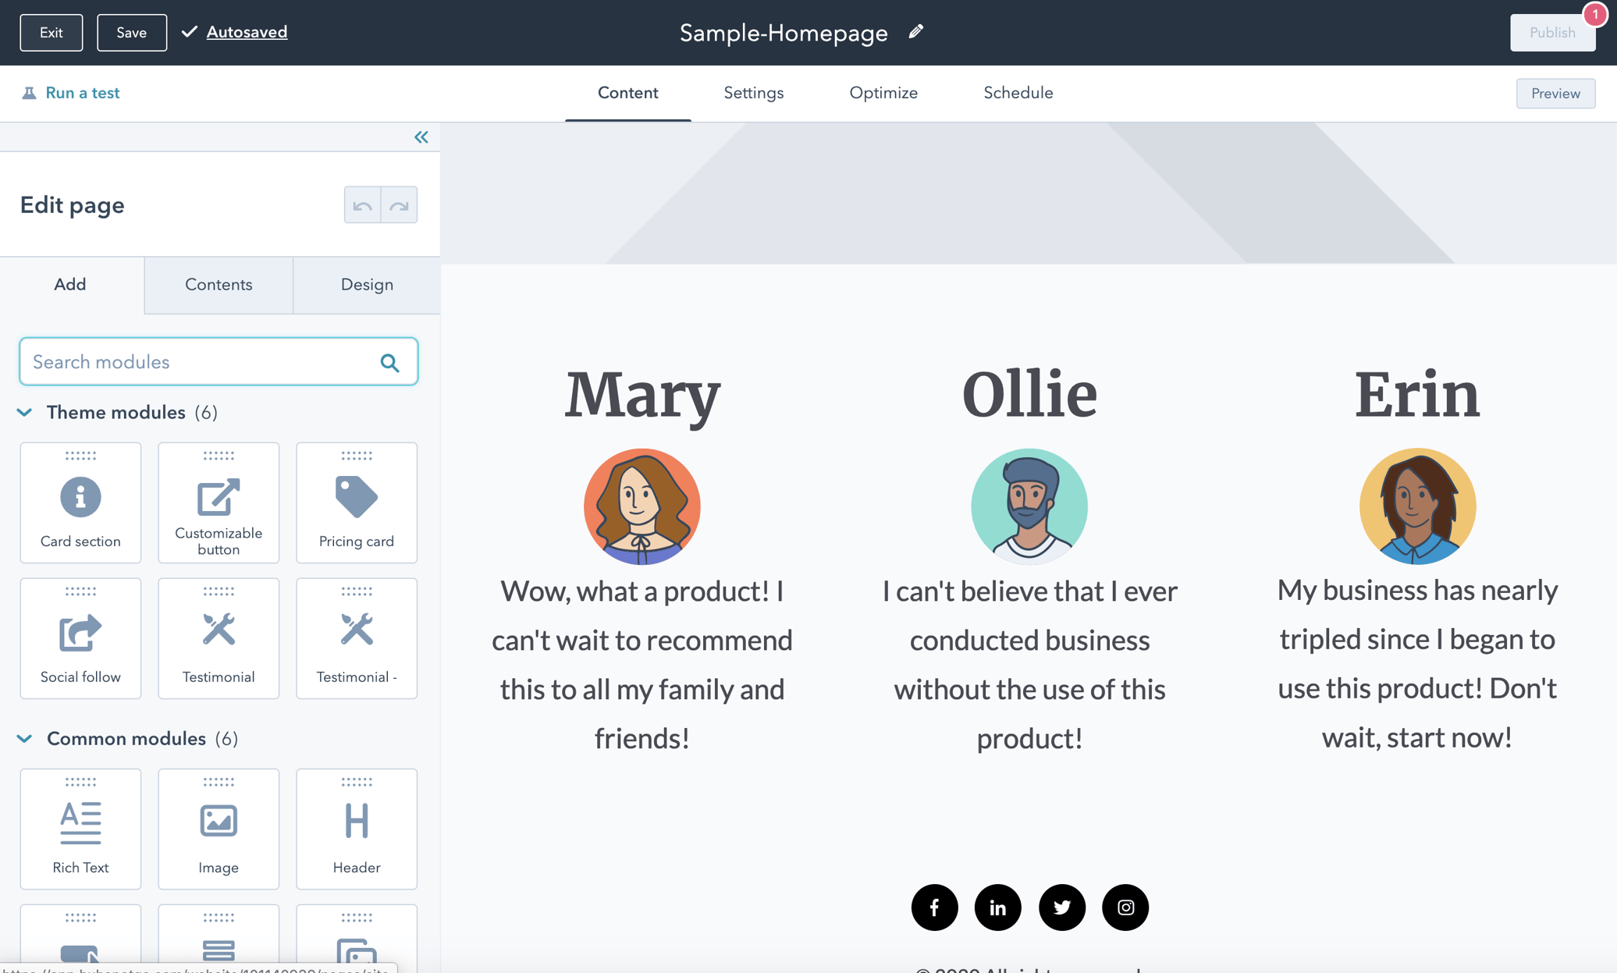The image size is (1617, 973).
Task: Collapse the sidebar with double chevron
Action: (x=421, y=137)
